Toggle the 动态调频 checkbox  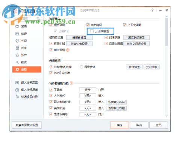[x=51, y=25]
